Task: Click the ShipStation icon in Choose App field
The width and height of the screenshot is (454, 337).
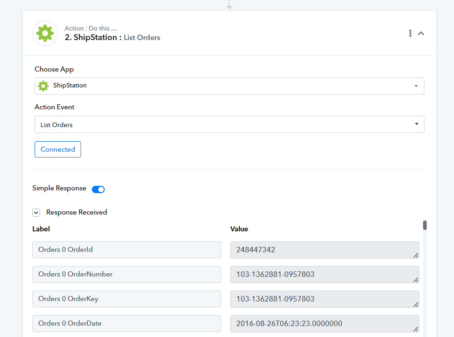Action: (43, 86)
